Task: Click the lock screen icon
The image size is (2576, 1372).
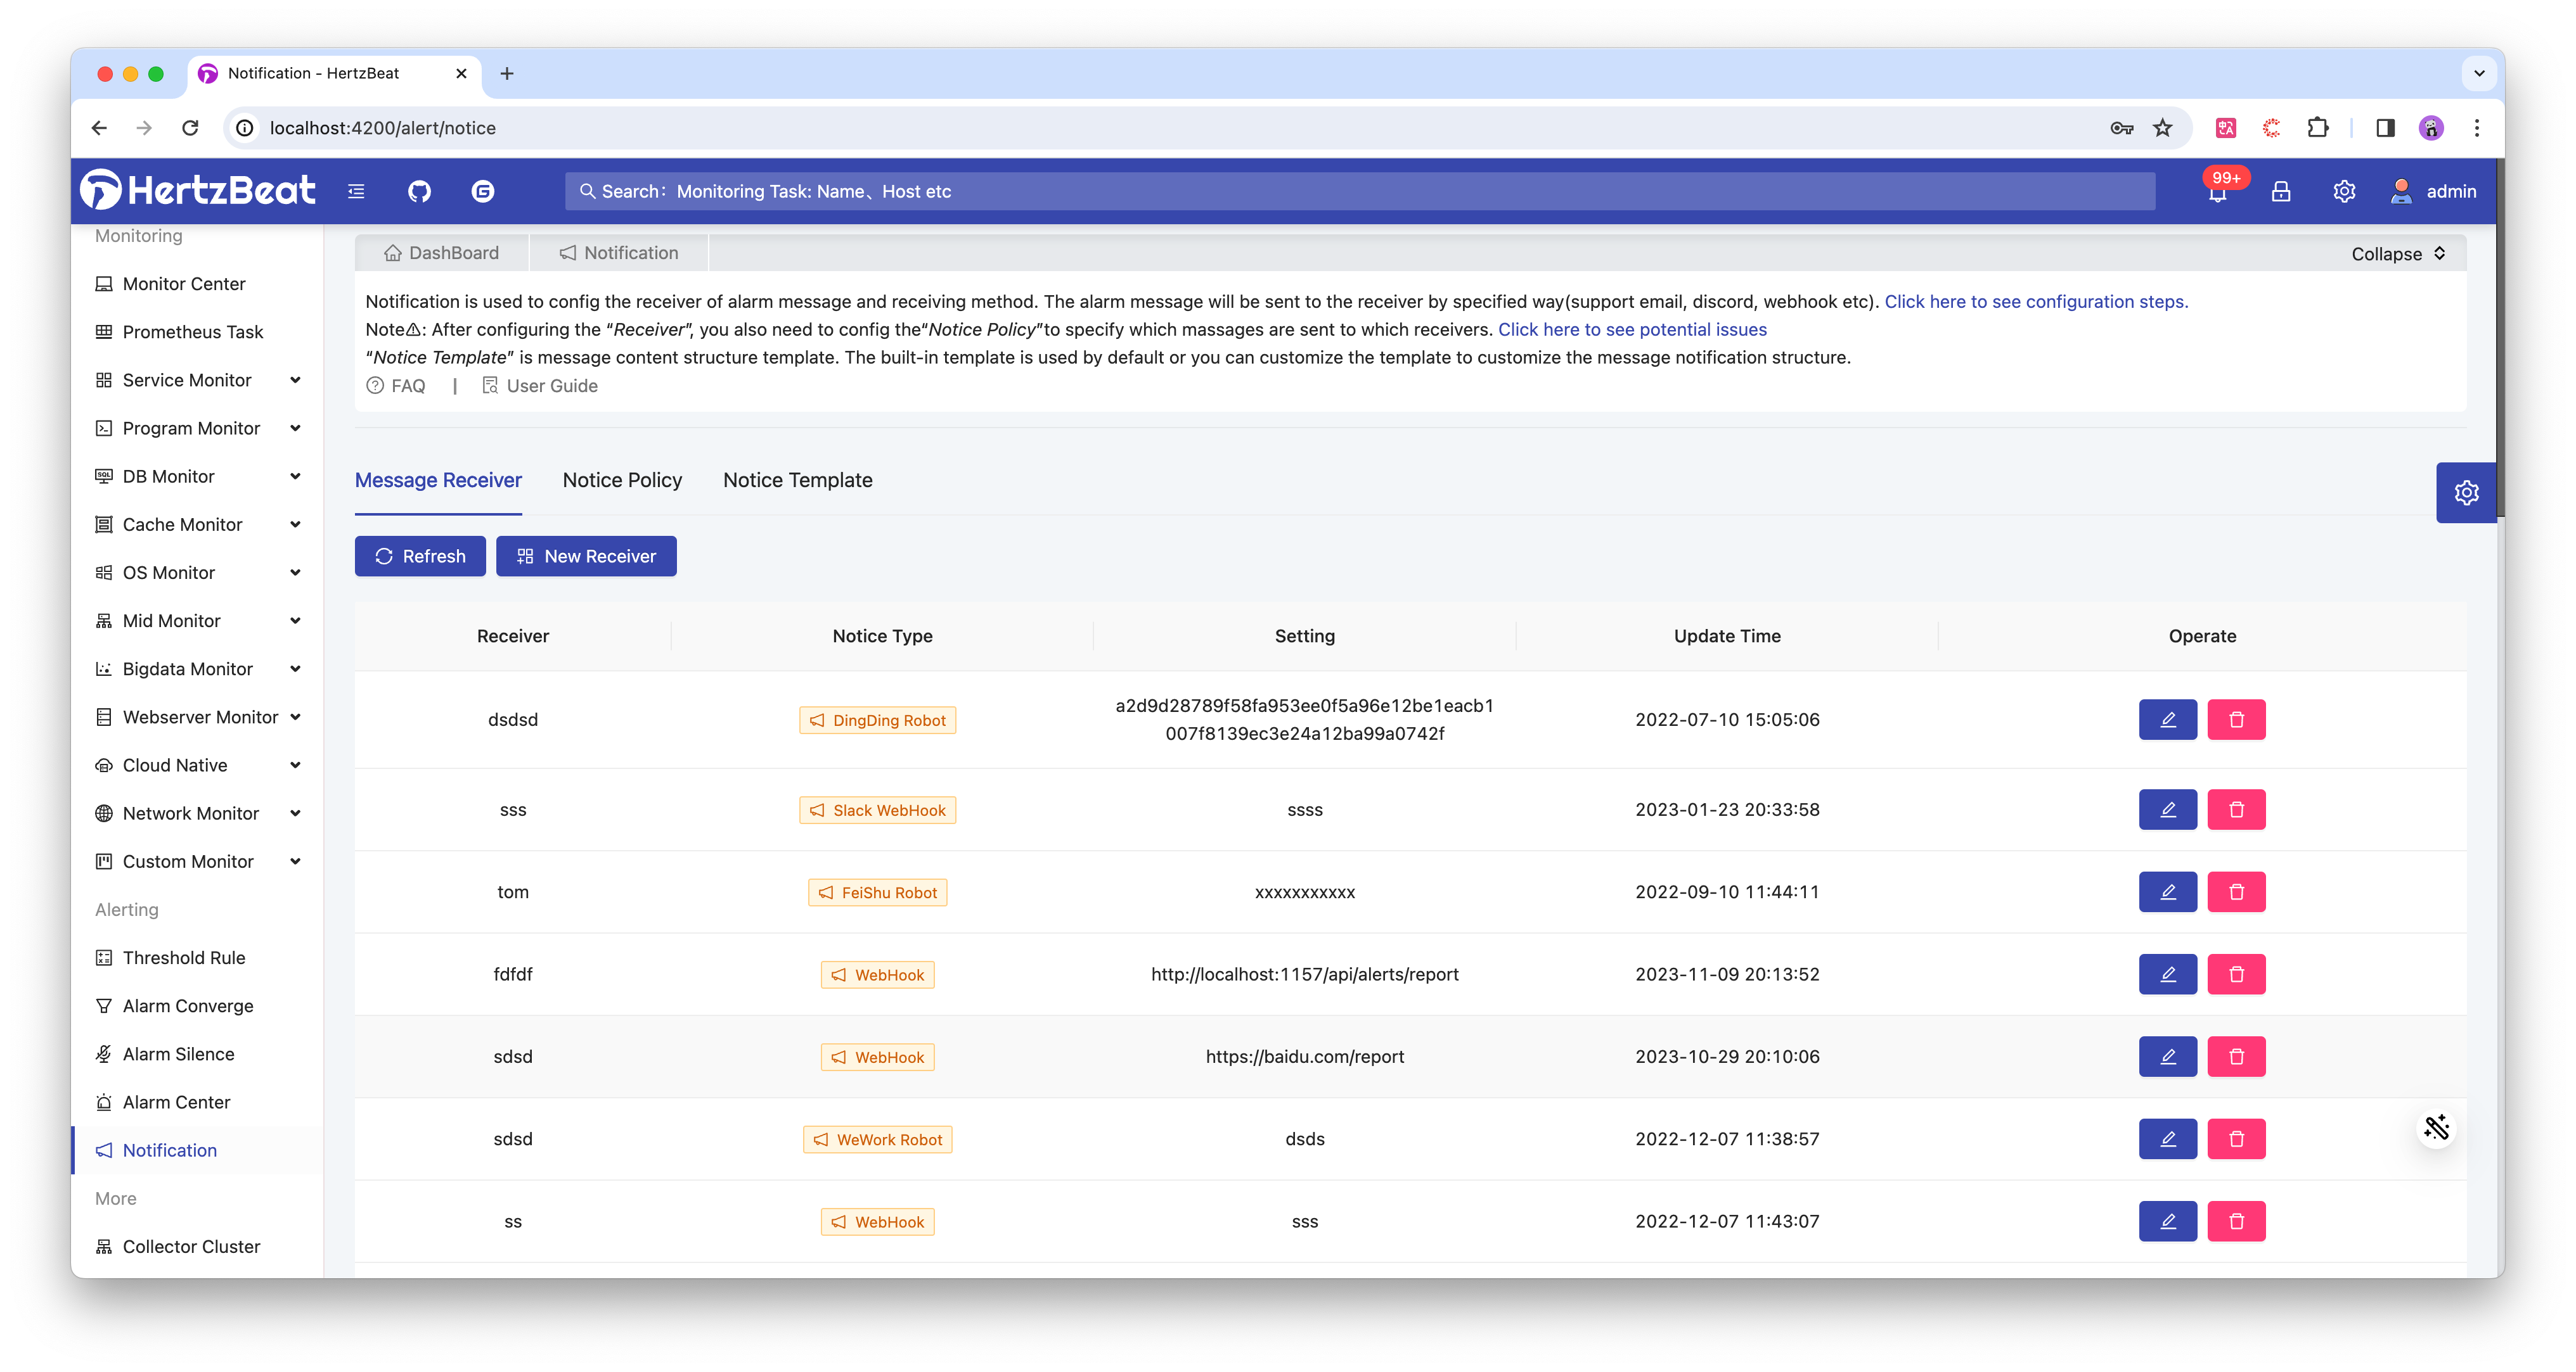Action: pyautogui.click(x=2281, y=191)
